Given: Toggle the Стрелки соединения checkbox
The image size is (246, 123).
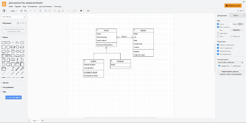Looking at the screenshot, I should coord(218,45).
